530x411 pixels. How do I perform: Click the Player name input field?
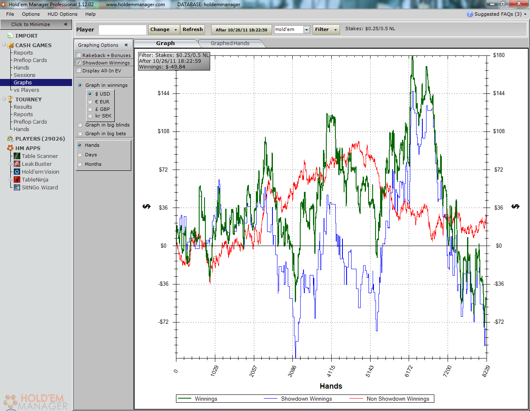pos(123,30)
